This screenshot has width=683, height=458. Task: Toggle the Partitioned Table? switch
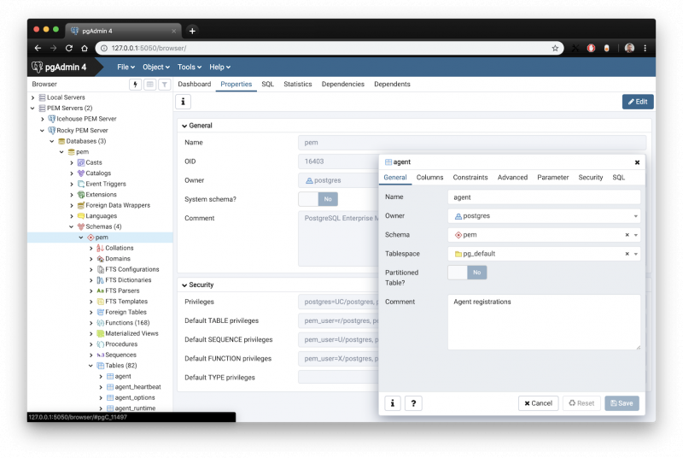tap(467, 273)
